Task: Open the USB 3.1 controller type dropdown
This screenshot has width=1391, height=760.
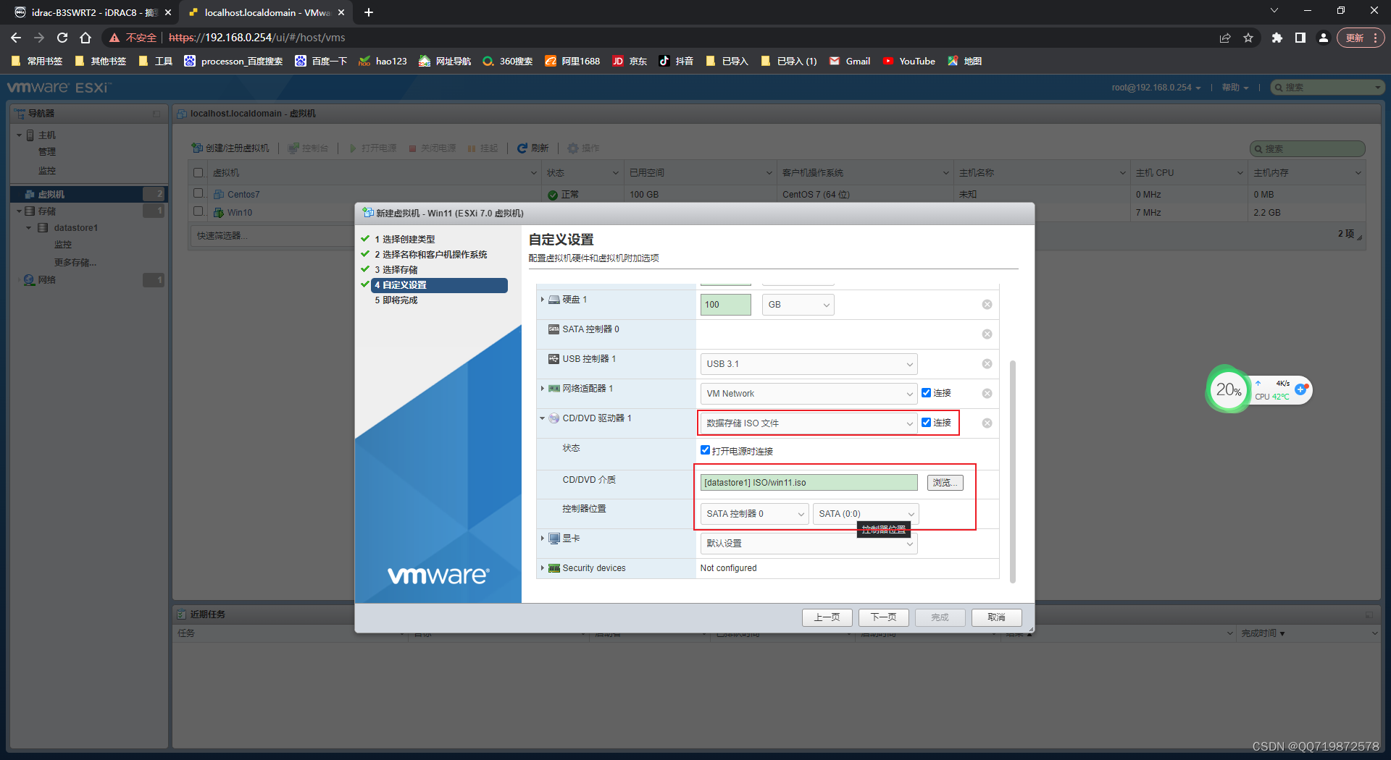Action: 809,364
